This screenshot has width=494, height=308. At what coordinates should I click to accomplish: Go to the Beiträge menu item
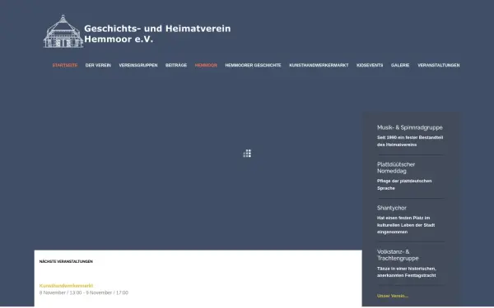(176, 66)
